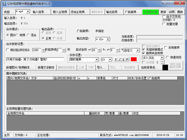Click the 新增文字脚本 button
The image size is (187, 140).
tap(46, 67)
